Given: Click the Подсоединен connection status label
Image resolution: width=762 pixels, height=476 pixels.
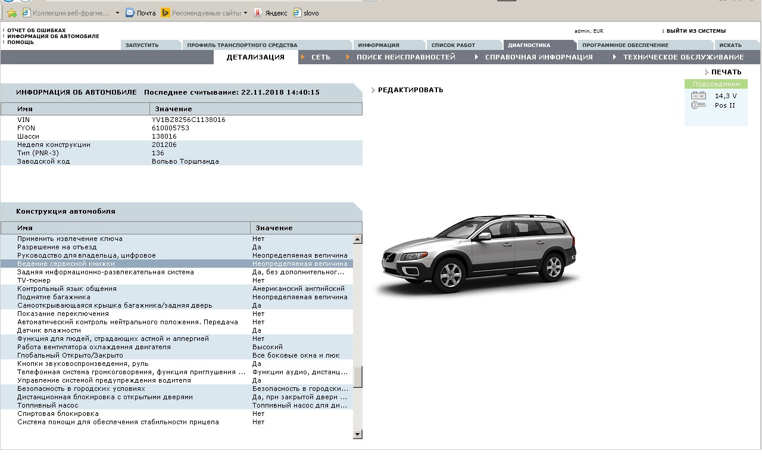Looking at the screenshot, I should [x=716, y=84].
